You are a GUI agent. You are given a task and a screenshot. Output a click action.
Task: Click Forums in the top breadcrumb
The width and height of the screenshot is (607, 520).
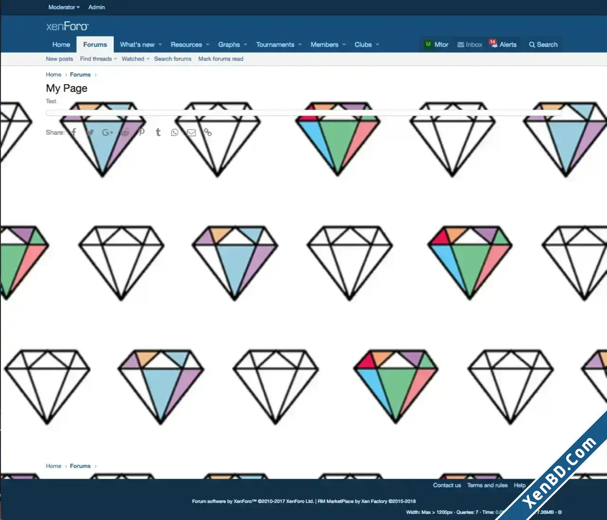click(x=80, y=74)
